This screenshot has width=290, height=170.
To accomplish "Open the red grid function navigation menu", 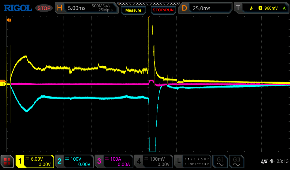I will point(7,161).
